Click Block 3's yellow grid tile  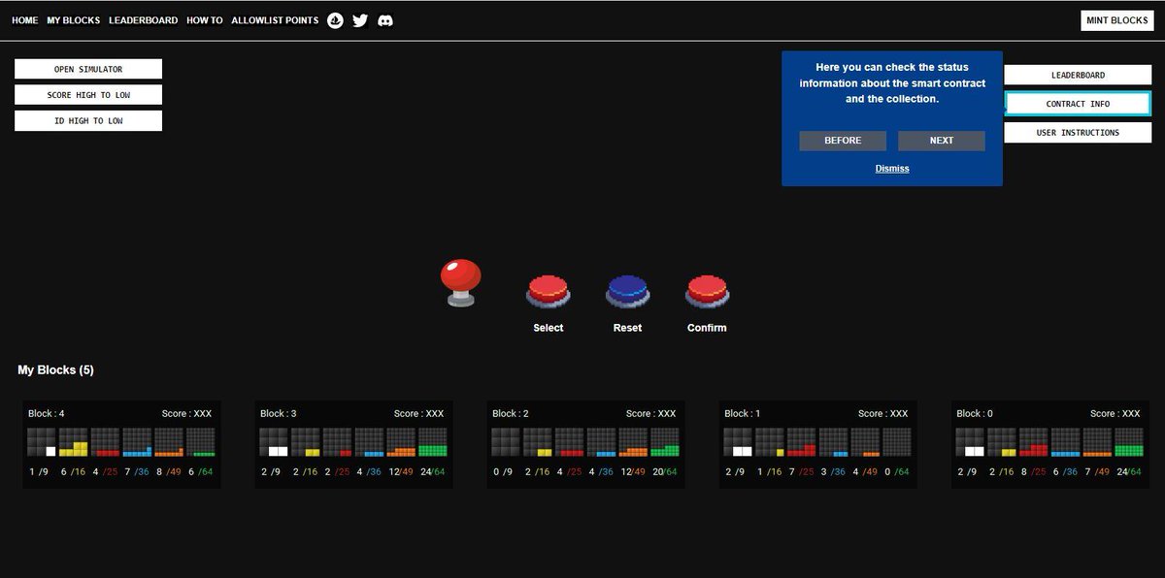pos(306,442)
